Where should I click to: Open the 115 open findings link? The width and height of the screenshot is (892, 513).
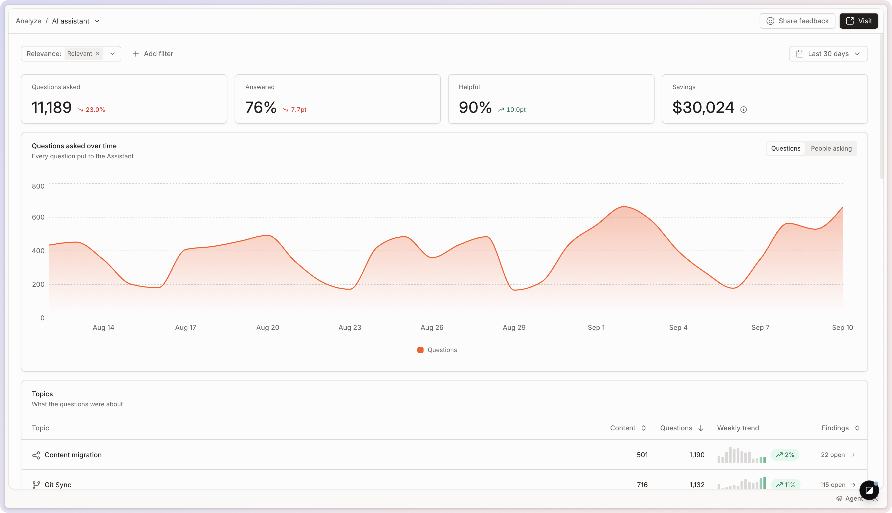point(838,485)
